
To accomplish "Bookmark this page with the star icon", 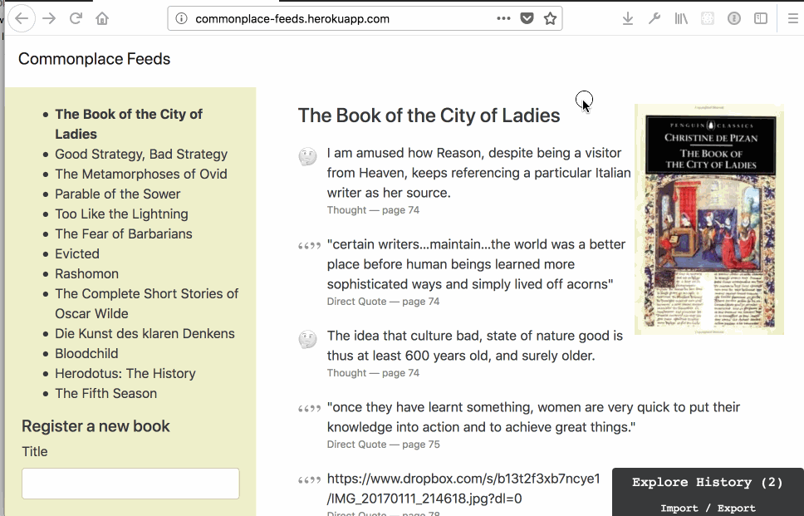I will 550,19.
